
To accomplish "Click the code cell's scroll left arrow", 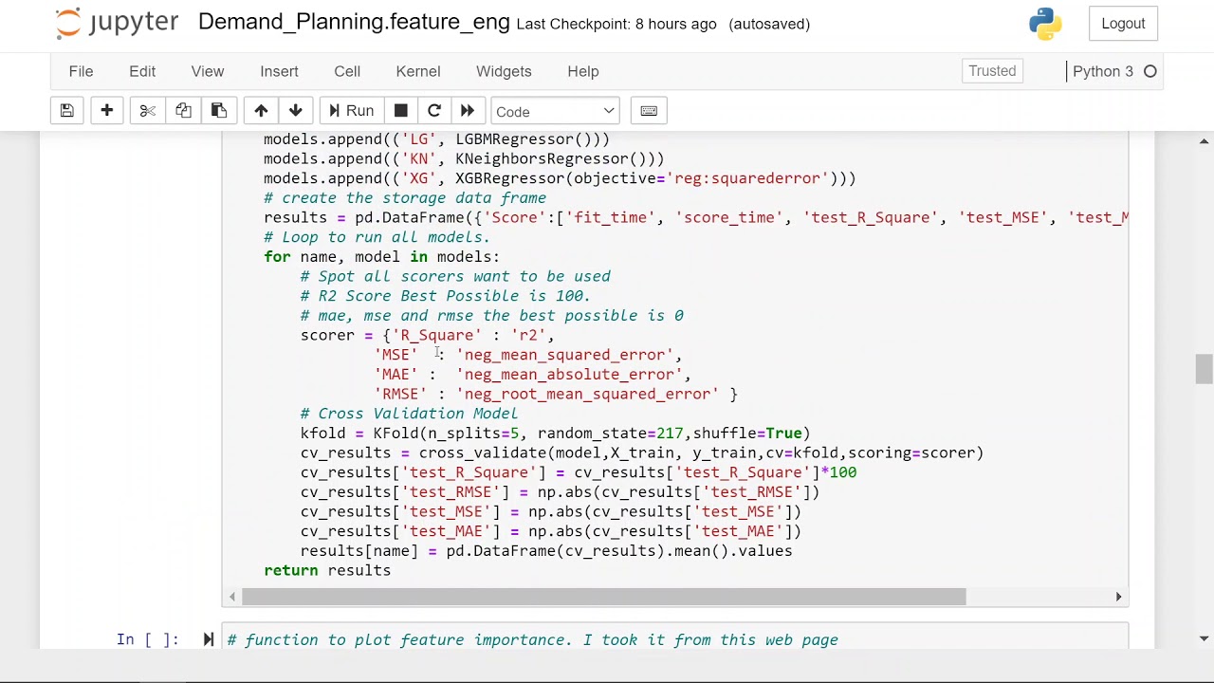I will 232,597.
